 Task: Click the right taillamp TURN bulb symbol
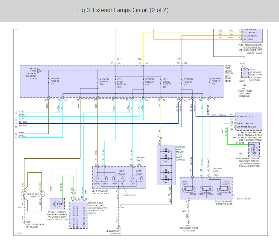tap(189, 189)
